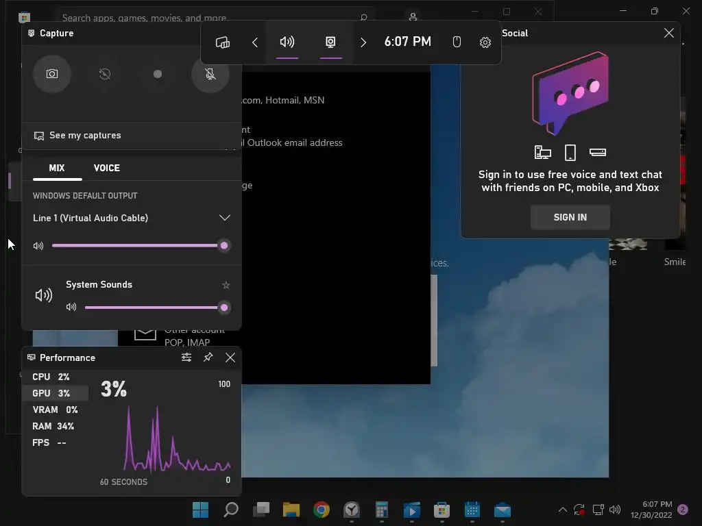
Task: Toggle the Audio widget in Game Bar
Action: point(287,42)
